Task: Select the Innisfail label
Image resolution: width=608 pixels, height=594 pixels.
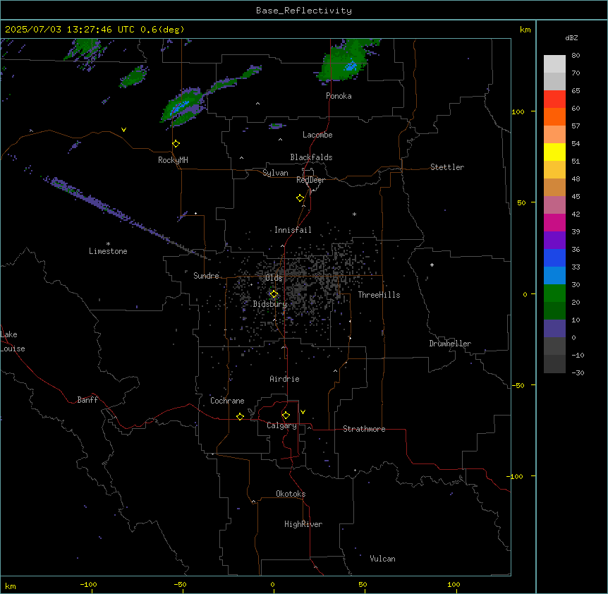Action: 293,230
